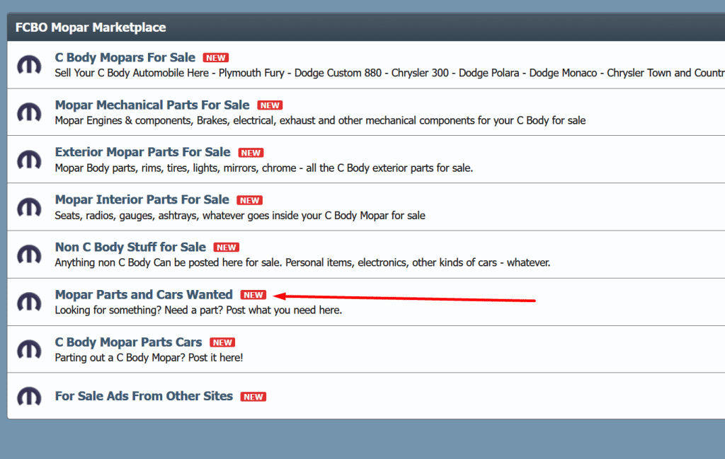Click Mopar icon beside Exterior Mopar Parts For Sale

tap(29, 160)
